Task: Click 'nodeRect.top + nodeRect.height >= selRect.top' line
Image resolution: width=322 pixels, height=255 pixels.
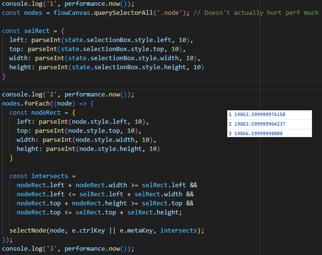Action: (105, 203)
